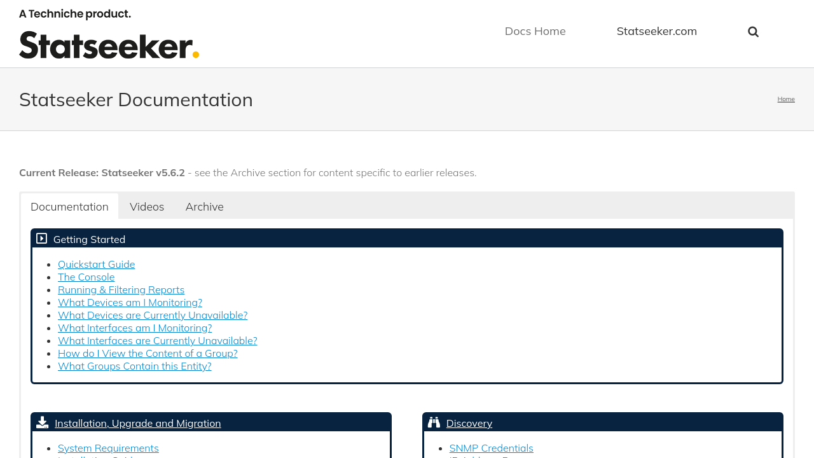Click the Current Release v5.6.2 text
814x458 pixels.
102,172
